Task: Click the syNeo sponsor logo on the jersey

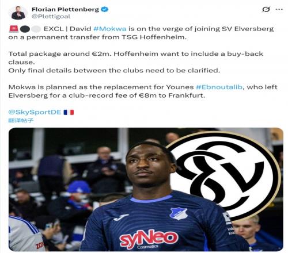Action: (149, 239)
